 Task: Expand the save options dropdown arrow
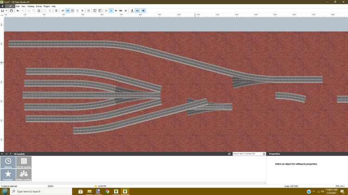coord(6,11)
